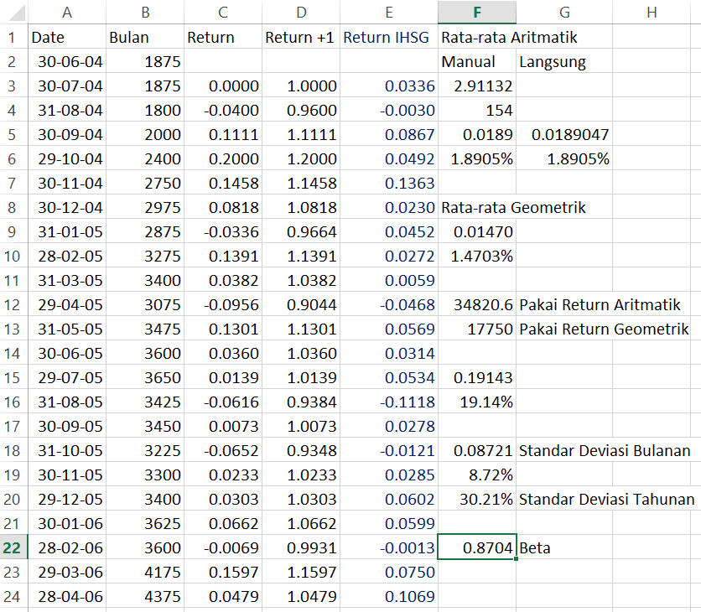Image resolution: width=701 pixels, height=612 pixels.
Task: Select the 'Pakai Return Geometrik' cell
Action: coord(604,329)
